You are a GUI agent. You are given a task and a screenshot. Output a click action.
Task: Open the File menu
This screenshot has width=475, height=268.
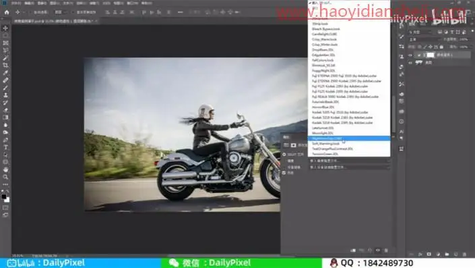[16, 3]
